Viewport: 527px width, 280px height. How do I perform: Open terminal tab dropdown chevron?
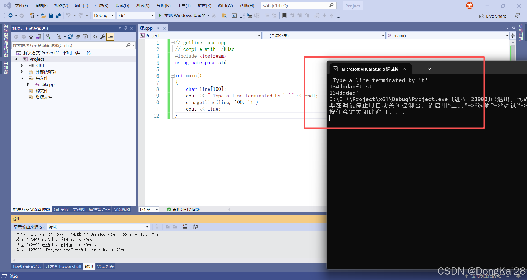click(x=430, y=69)
